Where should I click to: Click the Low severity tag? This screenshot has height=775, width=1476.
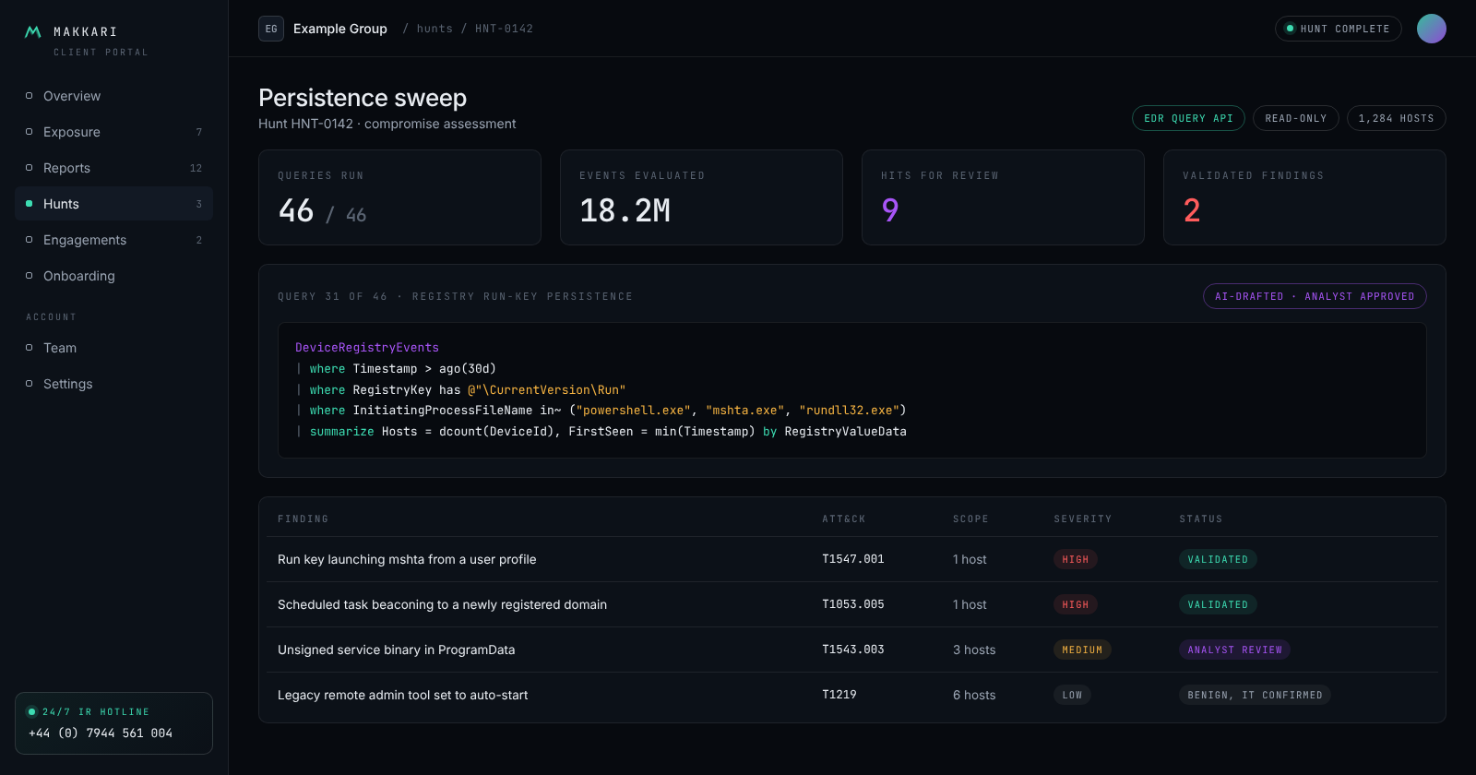(1072, 695)
